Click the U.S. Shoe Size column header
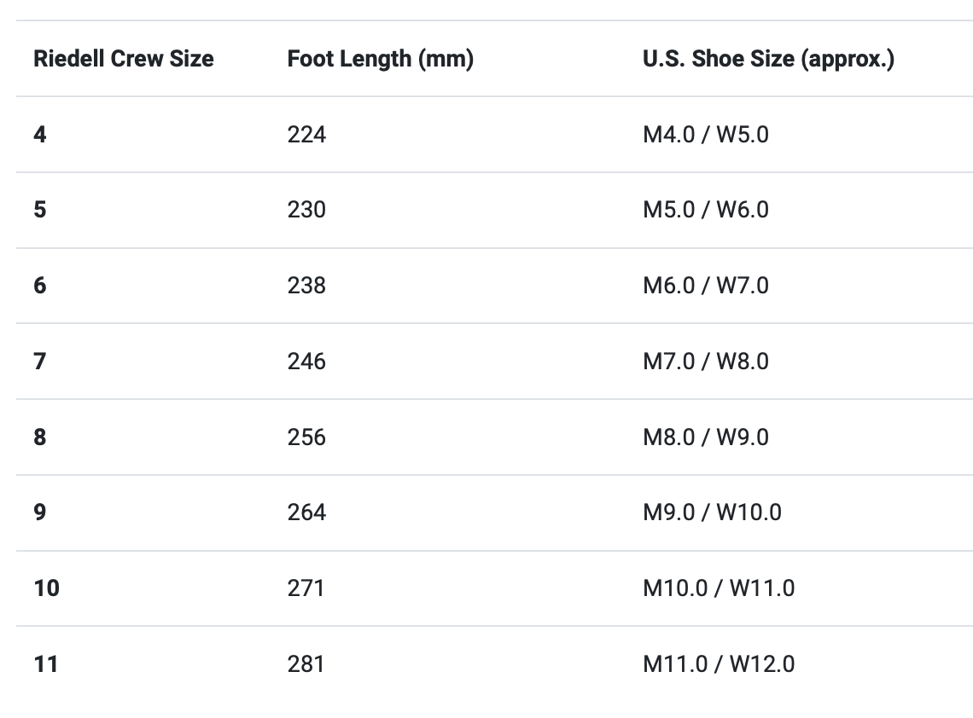Viewport: 973px width, 718px height. (x=768, y=59)
